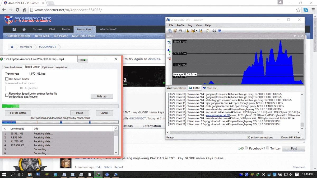Viewport: 317px width, 178px height.
Task: Click the Maximum download speed input field
Action: coord(14,88)
